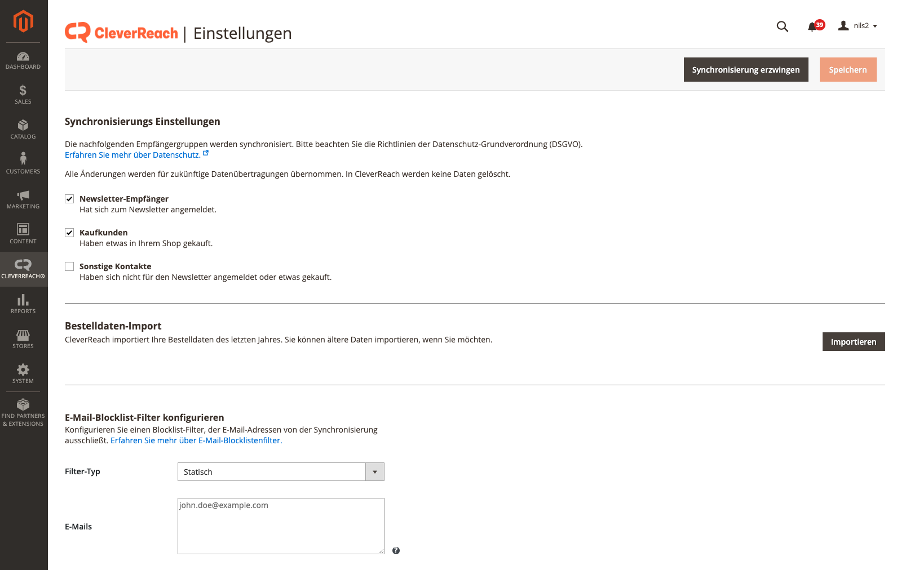
Task: Open the Marketing menu
Action: (23, 199)
